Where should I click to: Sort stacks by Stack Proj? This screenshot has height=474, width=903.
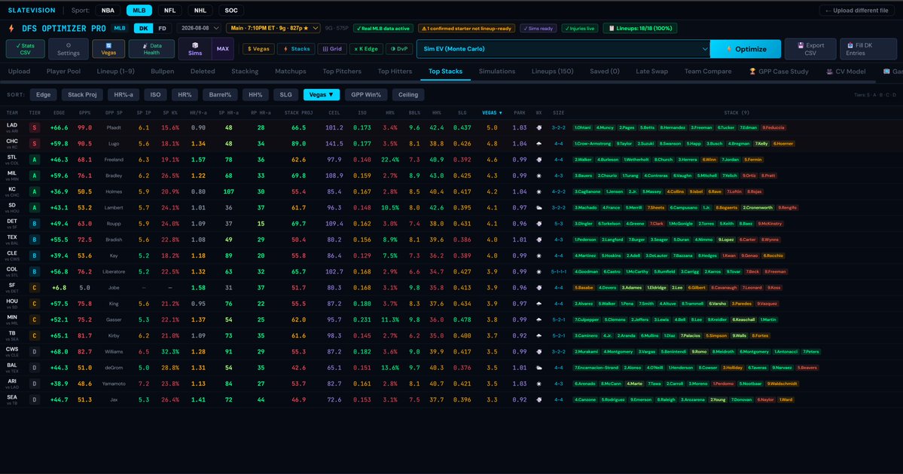[x=82, y=94]
